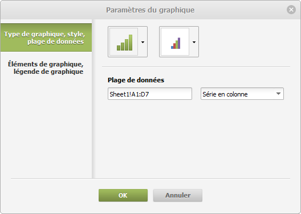Click the Annuler button
Image resolution: width=301 pixels, height=214 pixels.
click(178, 195)
